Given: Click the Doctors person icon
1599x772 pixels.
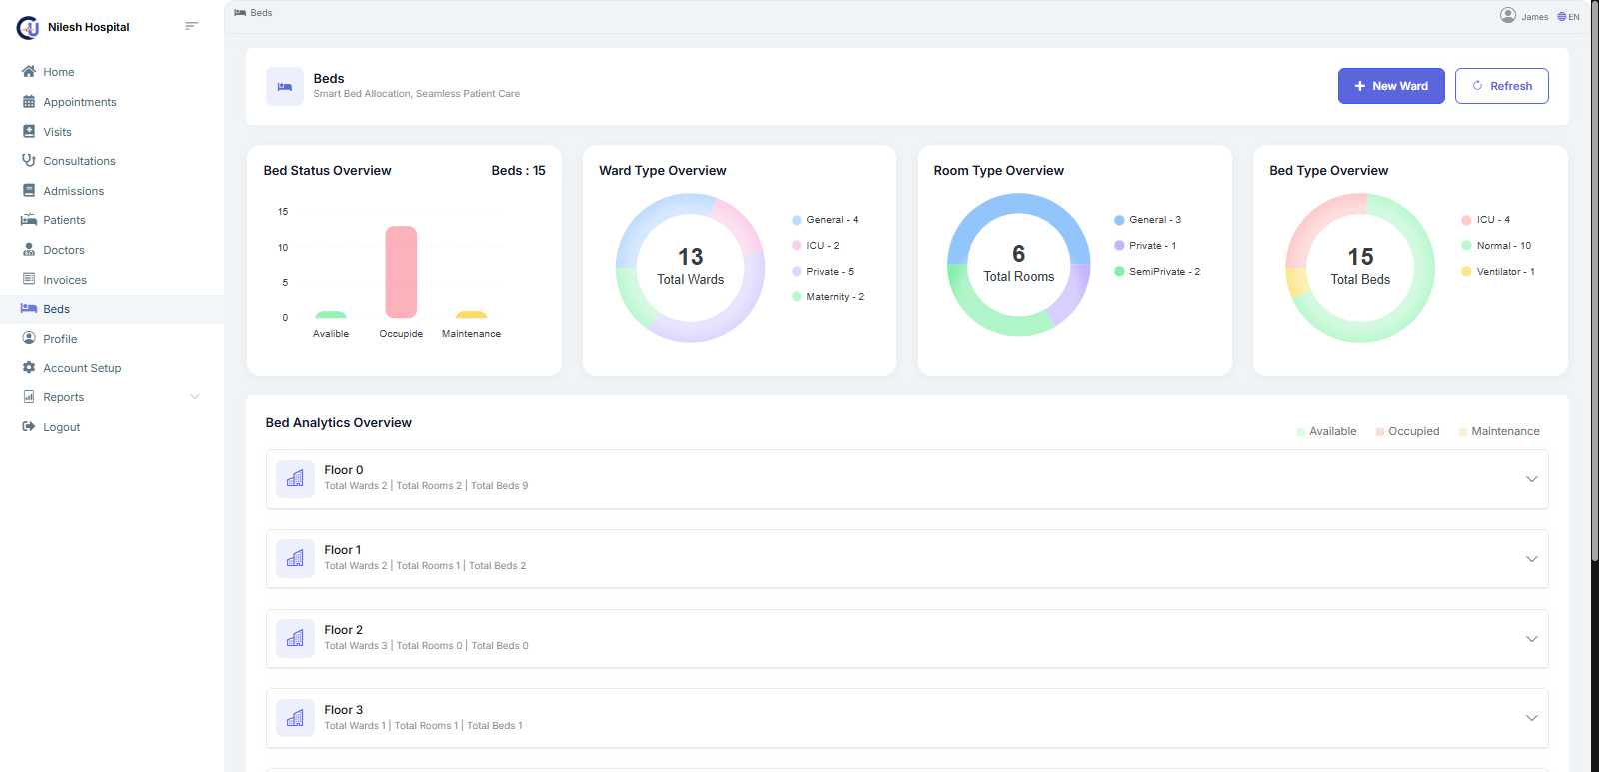Looking at the screenshot, I should click(29, 250).
